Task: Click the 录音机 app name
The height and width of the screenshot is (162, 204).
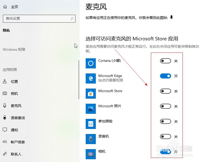Action: coord(104,136)
